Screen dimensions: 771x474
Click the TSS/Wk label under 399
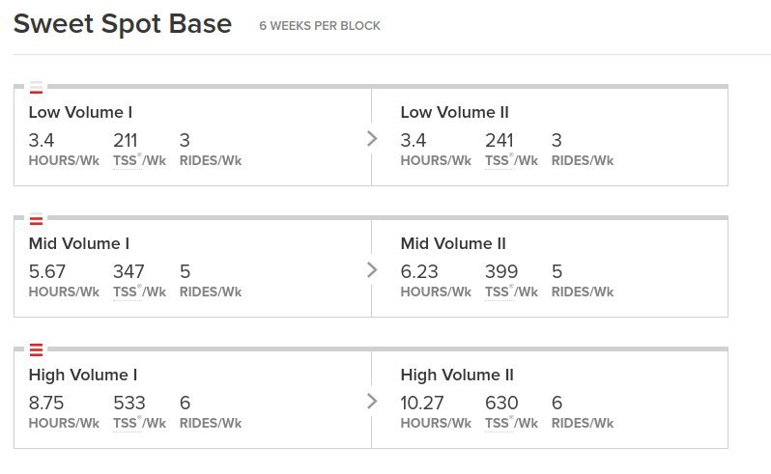coord(511,292)
